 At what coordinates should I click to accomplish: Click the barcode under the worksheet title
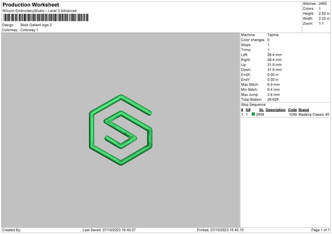(45, 18)
